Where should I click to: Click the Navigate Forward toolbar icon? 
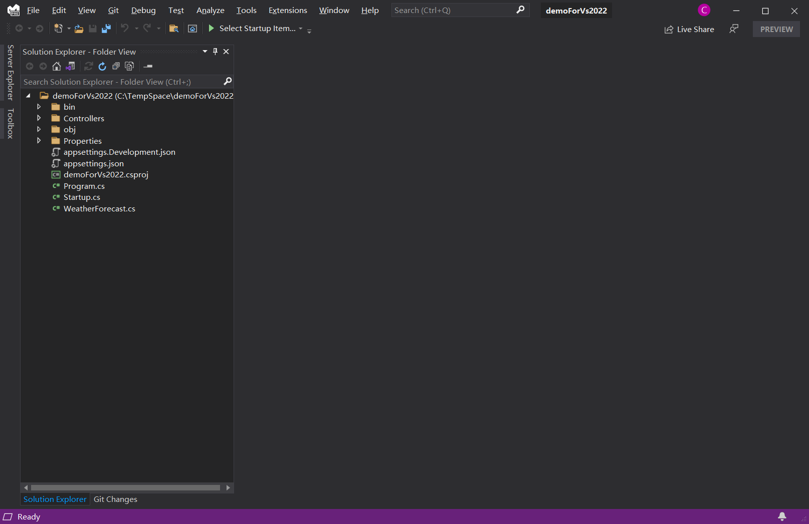39,29
